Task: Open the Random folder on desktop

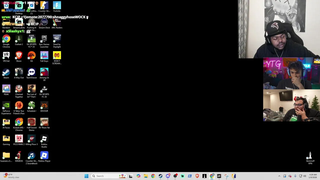Action: coord(6,24)
